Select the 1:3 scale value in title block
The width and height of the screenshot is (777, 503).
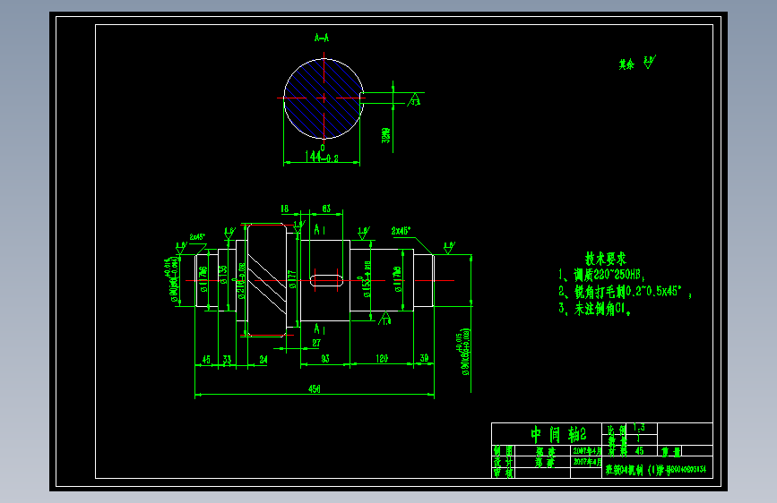coord(639,427)
